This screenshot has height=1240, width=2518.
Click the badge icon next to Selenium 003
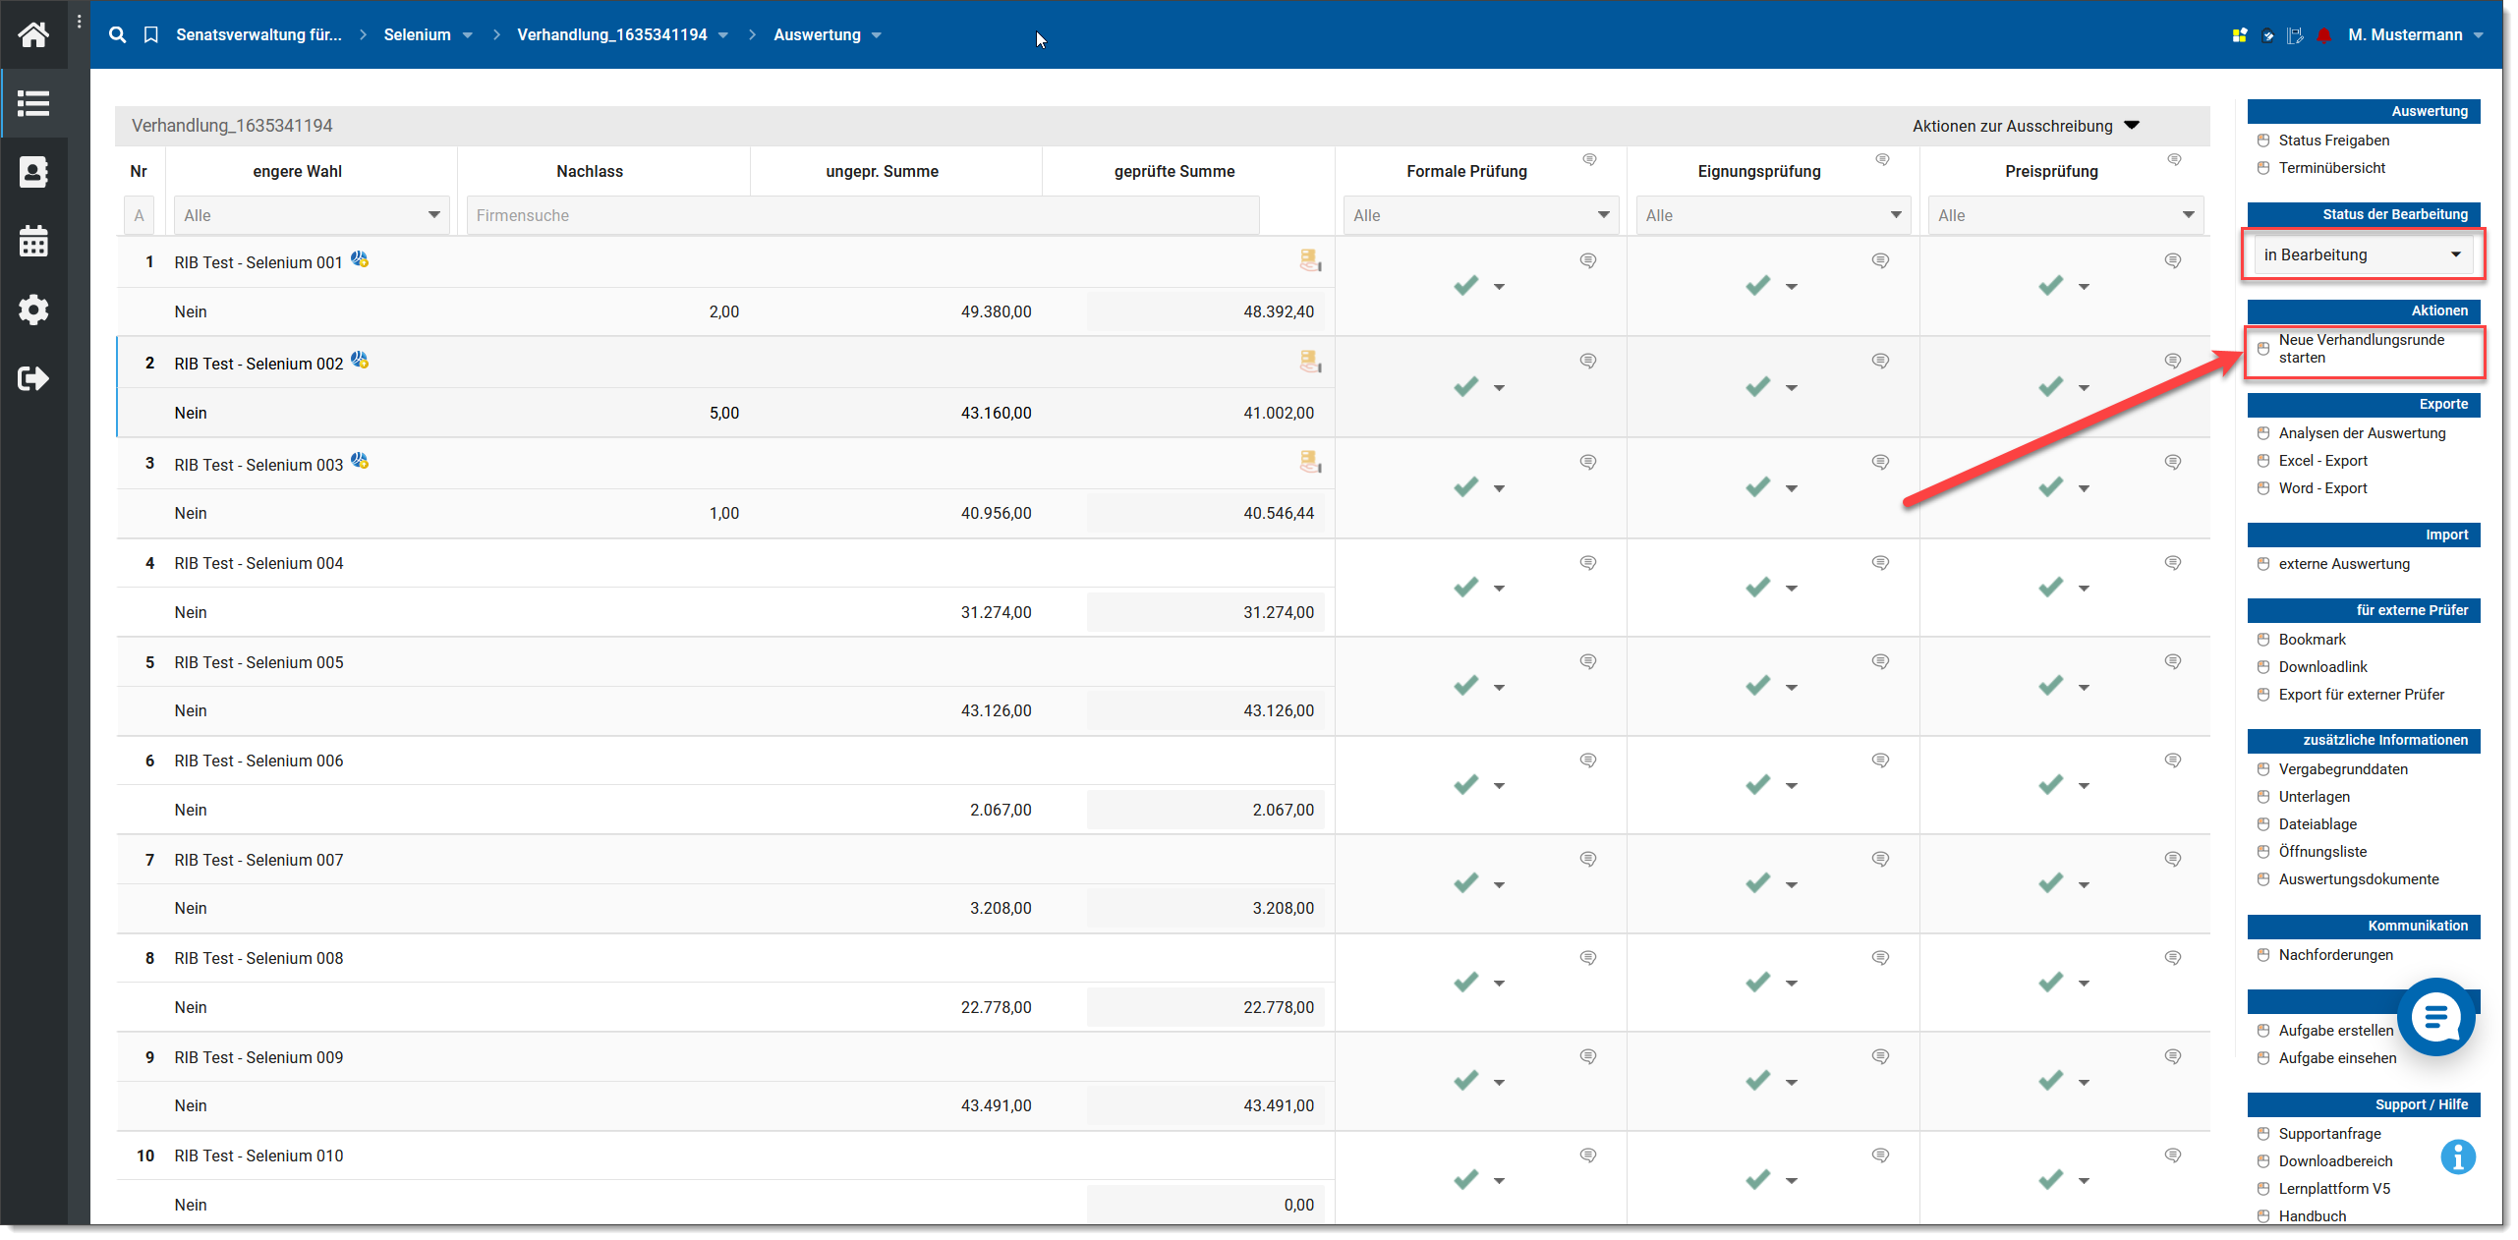click(x=360, y=461)
